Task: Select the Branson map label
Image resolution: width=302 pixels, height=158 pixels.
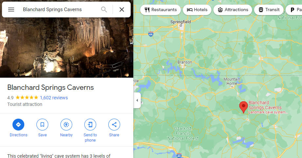Action: 185,62
